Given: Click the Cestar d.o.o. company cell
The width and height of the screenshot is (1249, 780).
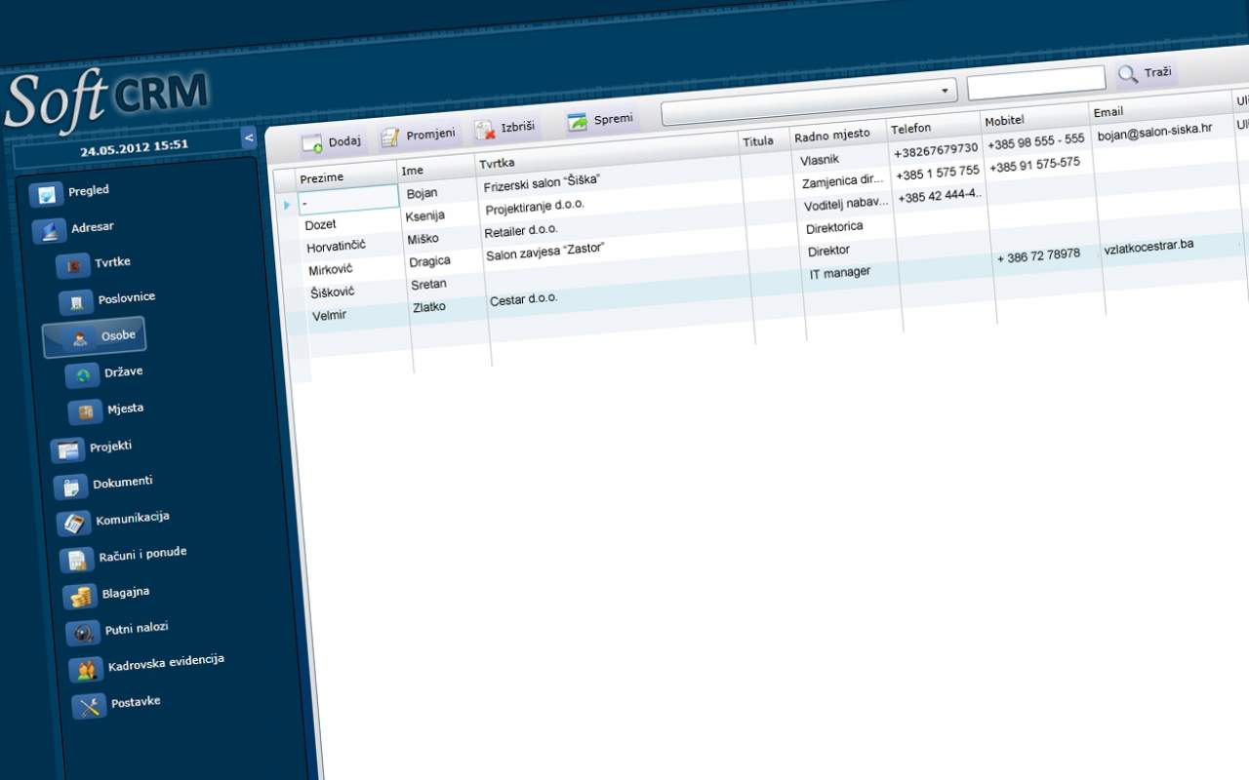Looking at the screenshot, I should [x=524, y=299].
